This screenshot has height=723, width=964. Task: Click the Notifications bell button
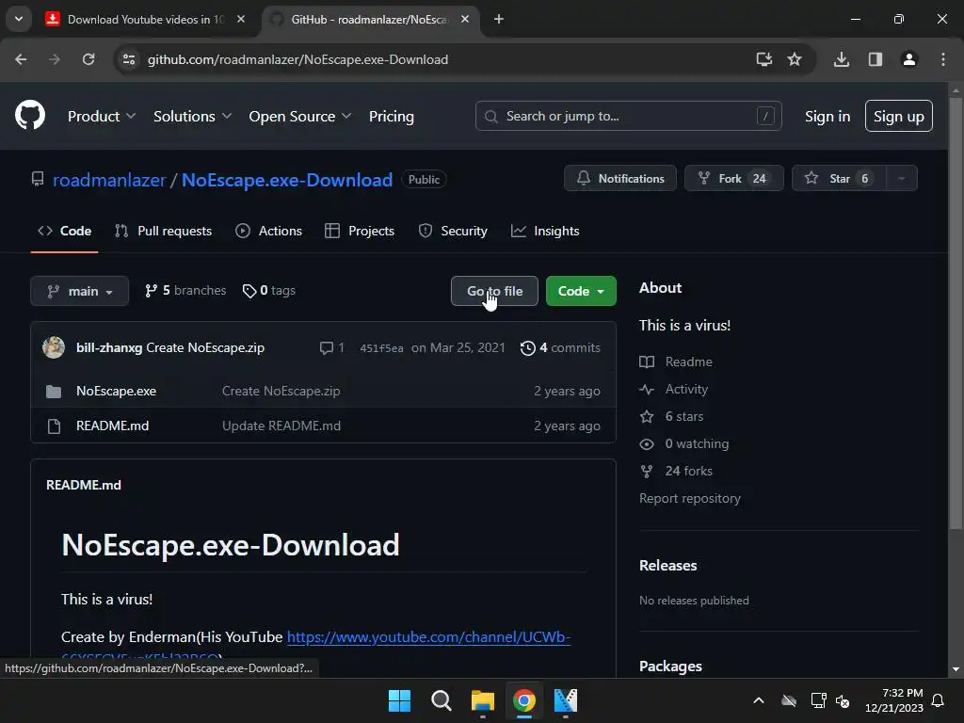pyautogui.click(x=620, y=178)
